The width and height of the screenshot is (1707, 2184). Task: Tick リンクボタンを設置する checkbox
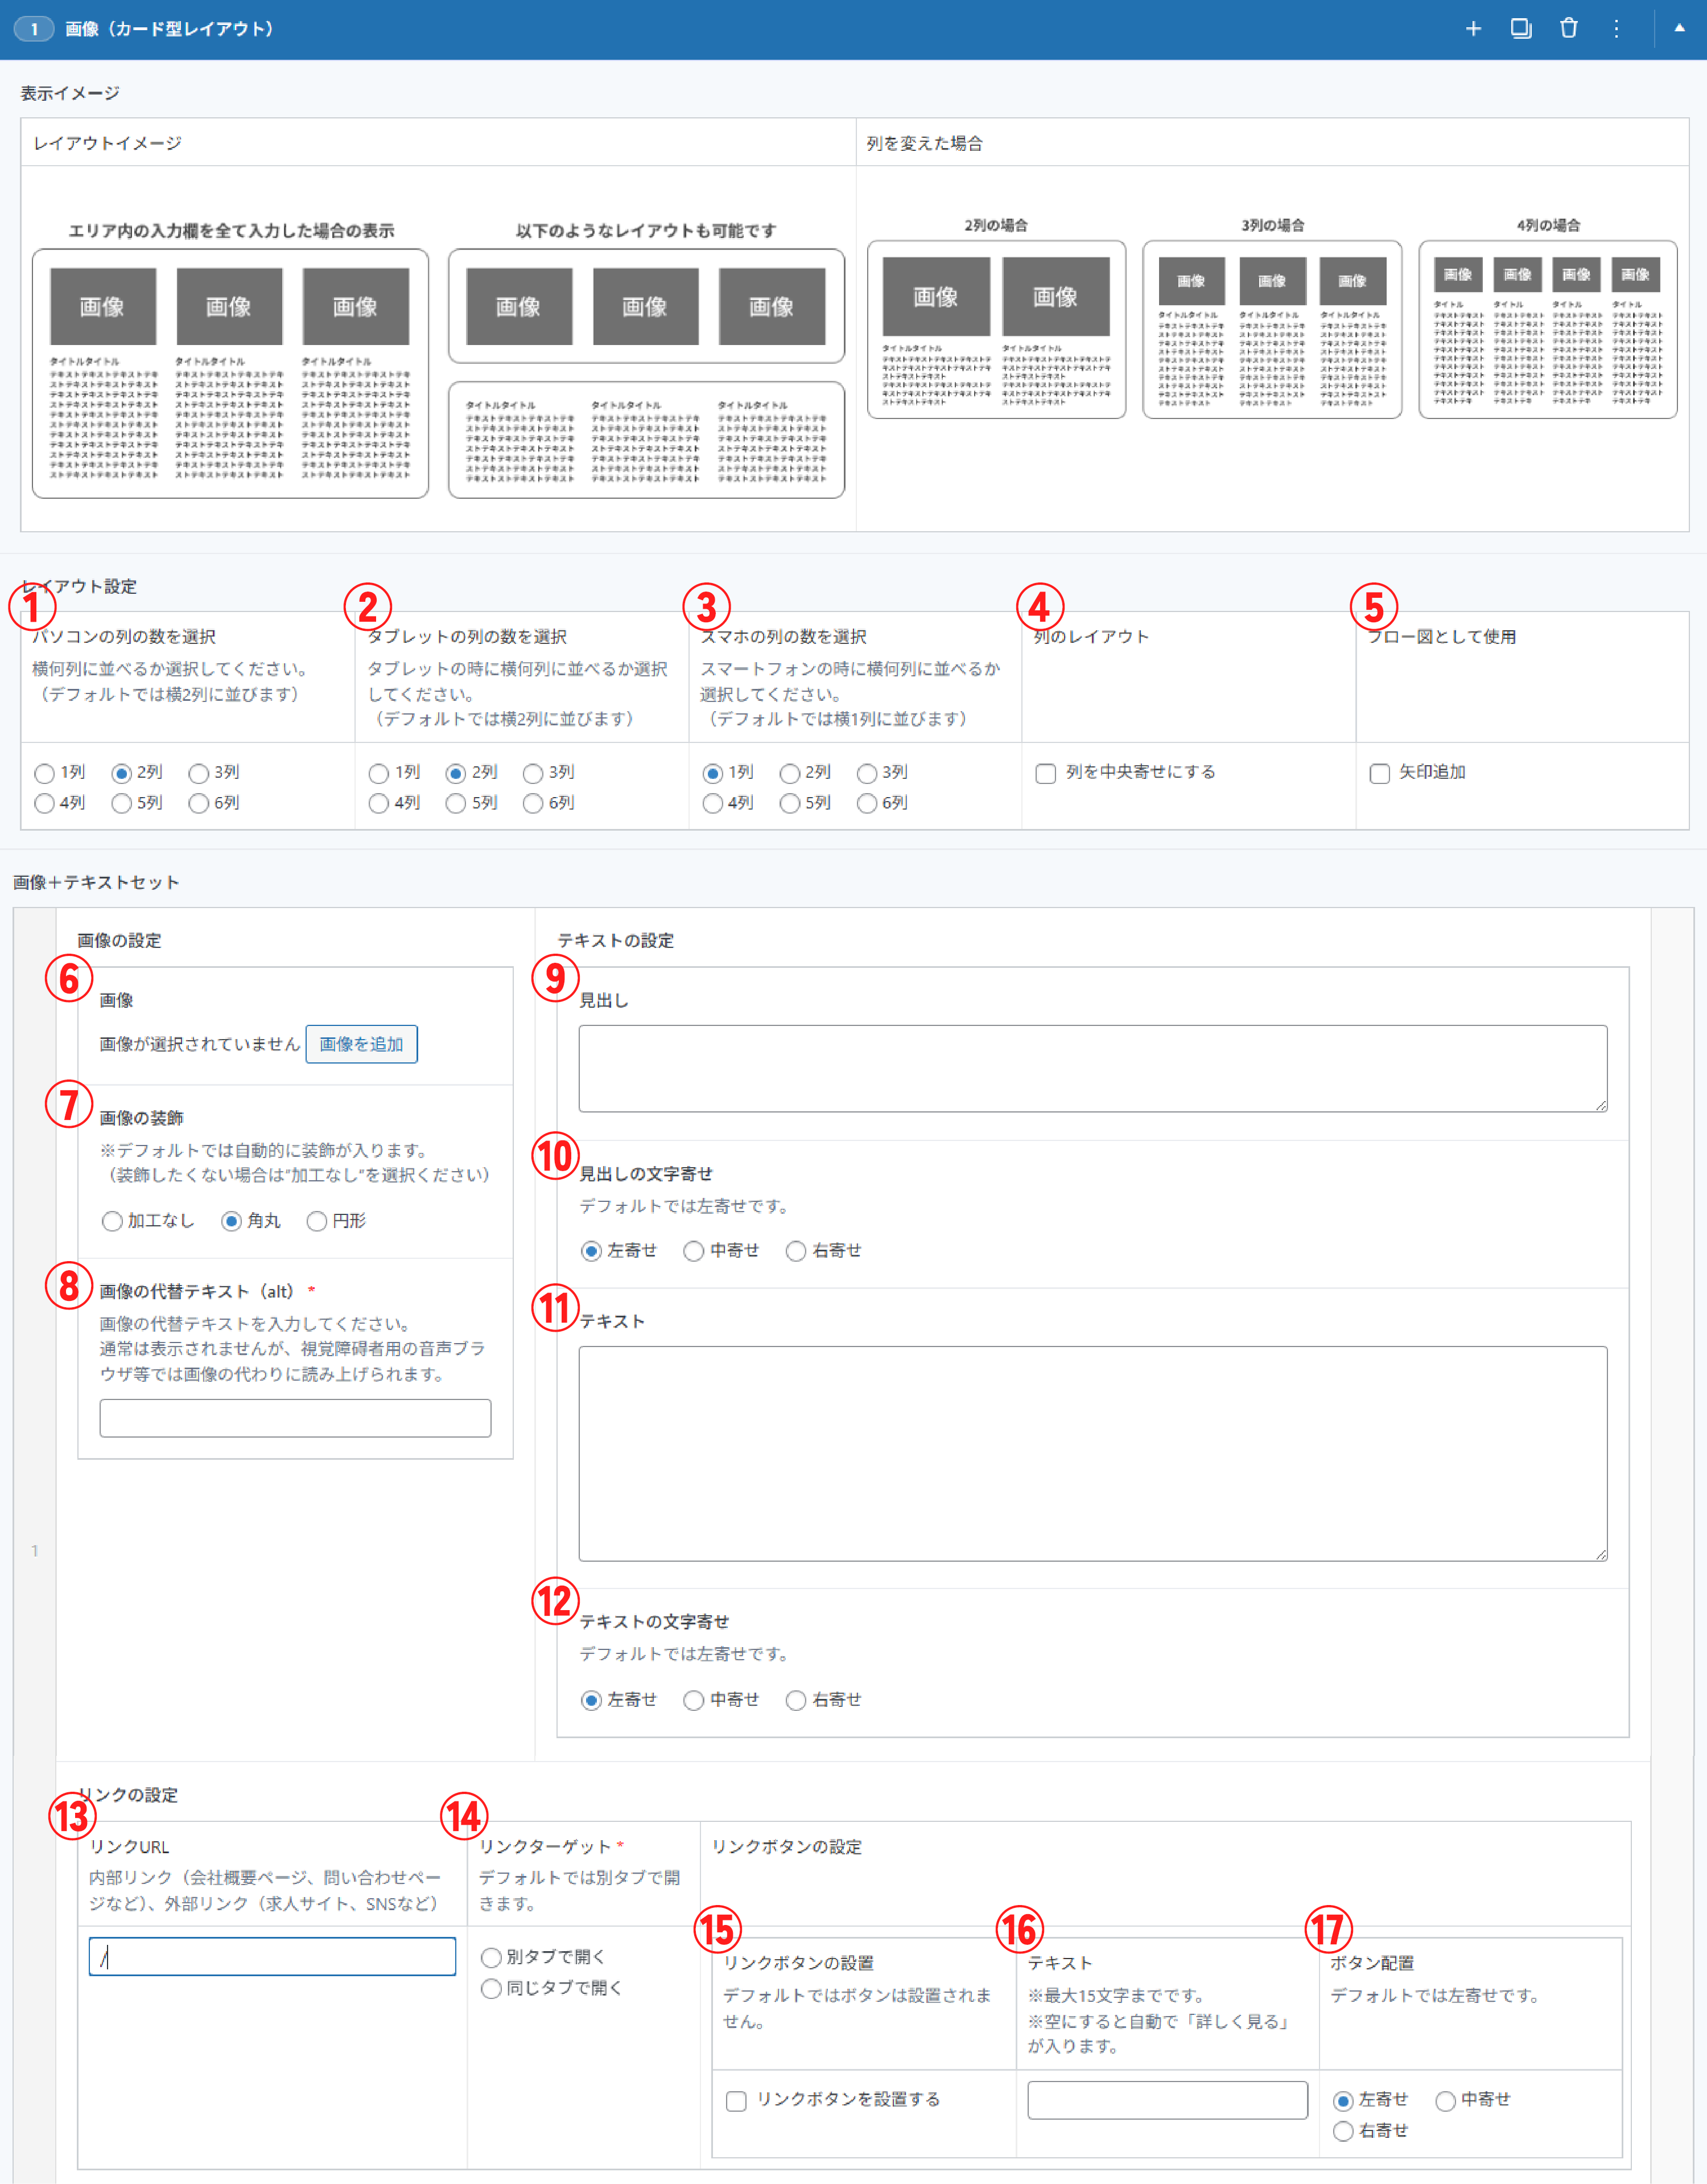736,2101
